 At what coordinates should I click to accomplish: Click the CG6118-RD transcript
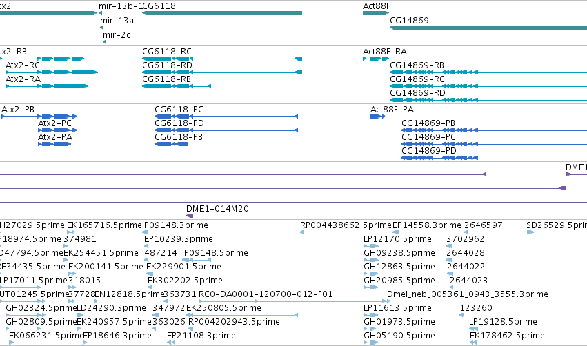(x=222, y=72)
